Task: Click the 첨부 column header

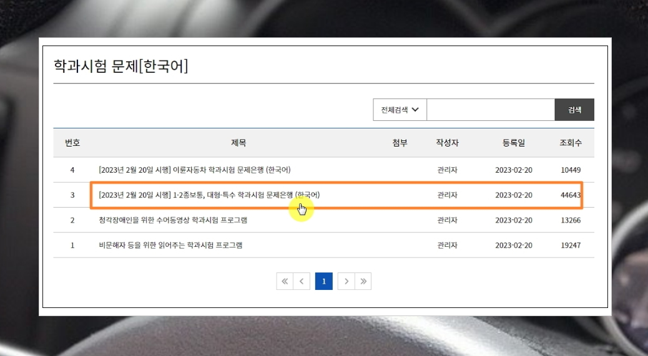Action: [400, 143]
